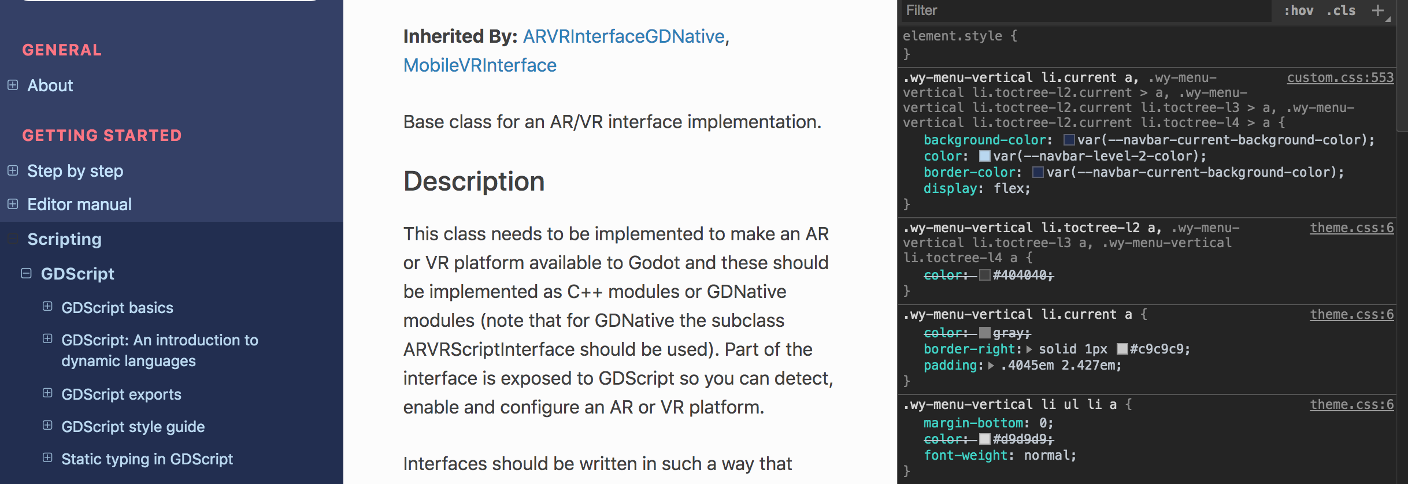1408x484 pixels.
Task: Select GDScript basics in the sidebar
Action: click(117, 308)
